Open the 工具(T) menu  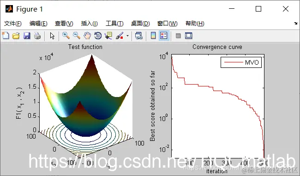click(x=114, y=24)
